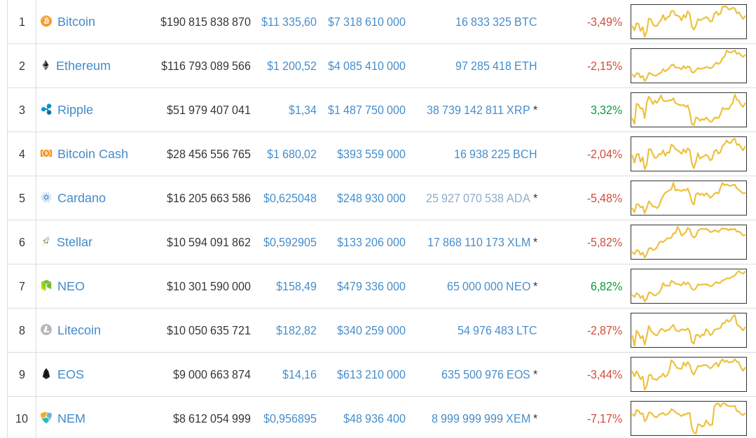
Task: Click the Ripple logo icon
Action: click(46, 109)
